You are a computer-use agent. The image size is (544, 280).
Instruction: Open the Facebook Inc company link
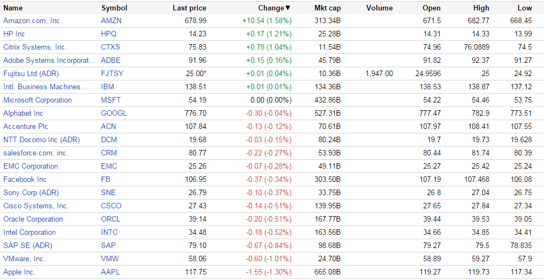tap(25, 179)
